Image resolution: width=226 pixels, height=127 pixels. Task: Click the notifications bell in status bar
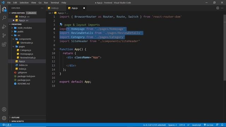point(222,125)
